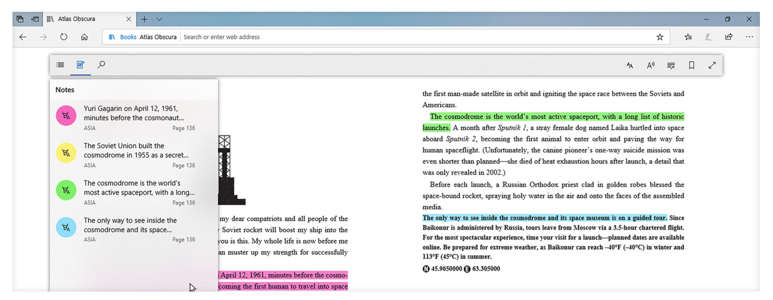Click the blue highlight note icon

[x=66, y=227]
